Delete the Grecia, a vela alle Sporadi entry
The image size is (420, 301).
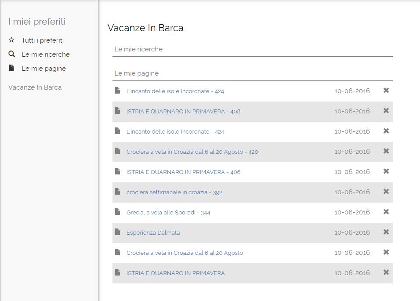tap(386, 211)
